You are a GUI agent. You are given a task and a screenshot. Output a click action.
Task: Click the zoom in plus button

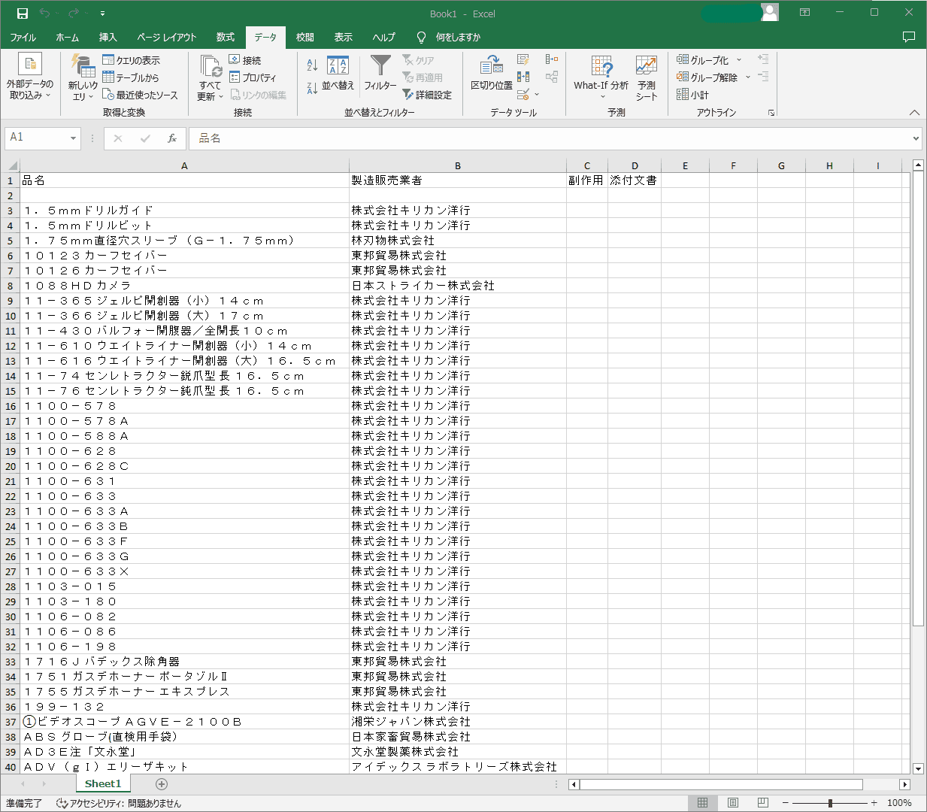[x=874, y=803]
